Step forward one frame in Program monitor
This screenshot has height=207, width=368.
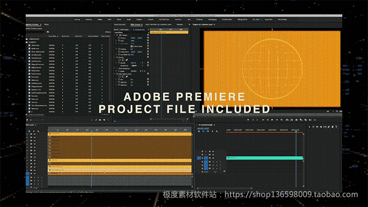coord(277,120)
